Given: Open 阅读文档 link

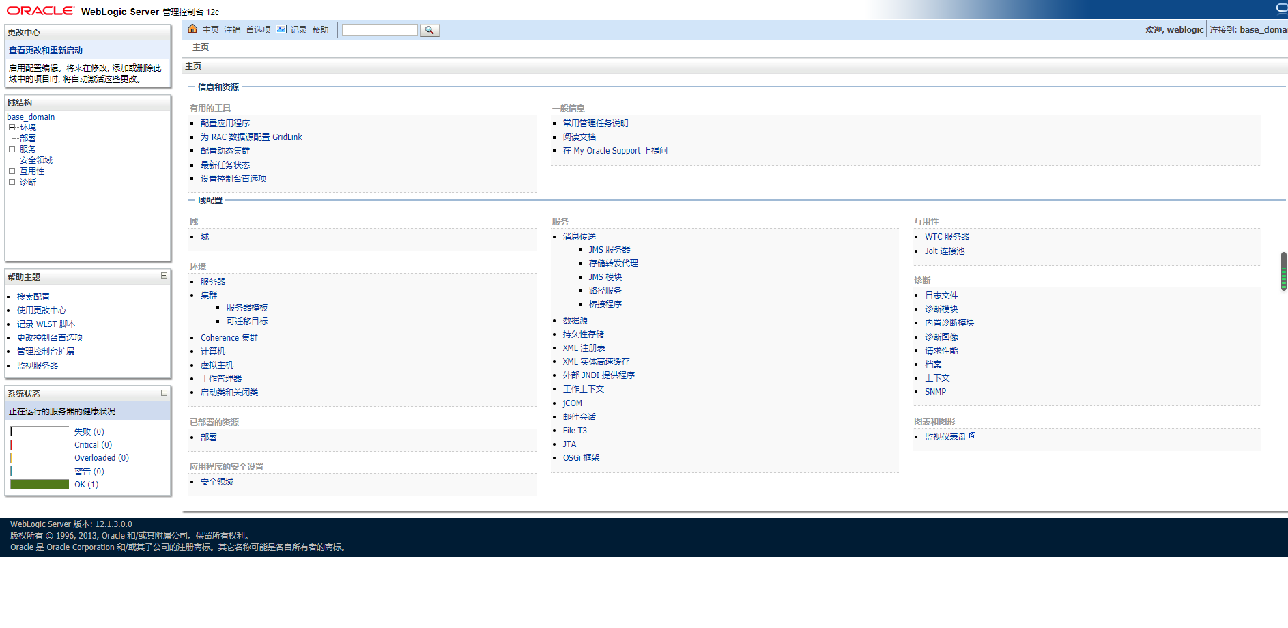Looking at the screenshot, I should pyautogui.click(x=579, y=137).
